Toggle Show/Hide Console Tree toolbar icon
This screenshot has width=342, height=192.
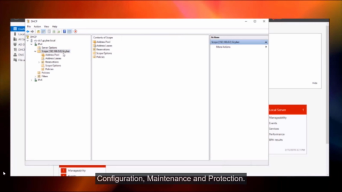pos(43,31)
